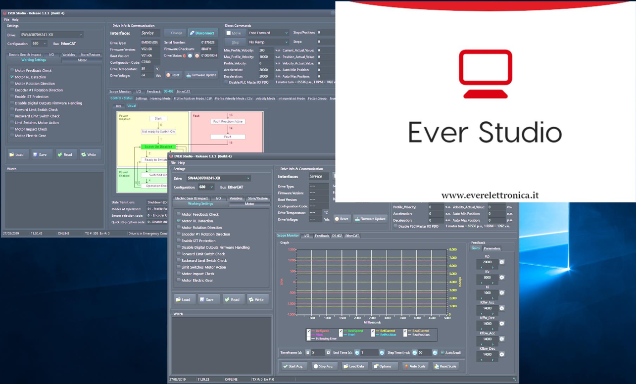Screen dimensions: 636x384
Task: Enable Following Error trace in legend
Action: [309, 338]
